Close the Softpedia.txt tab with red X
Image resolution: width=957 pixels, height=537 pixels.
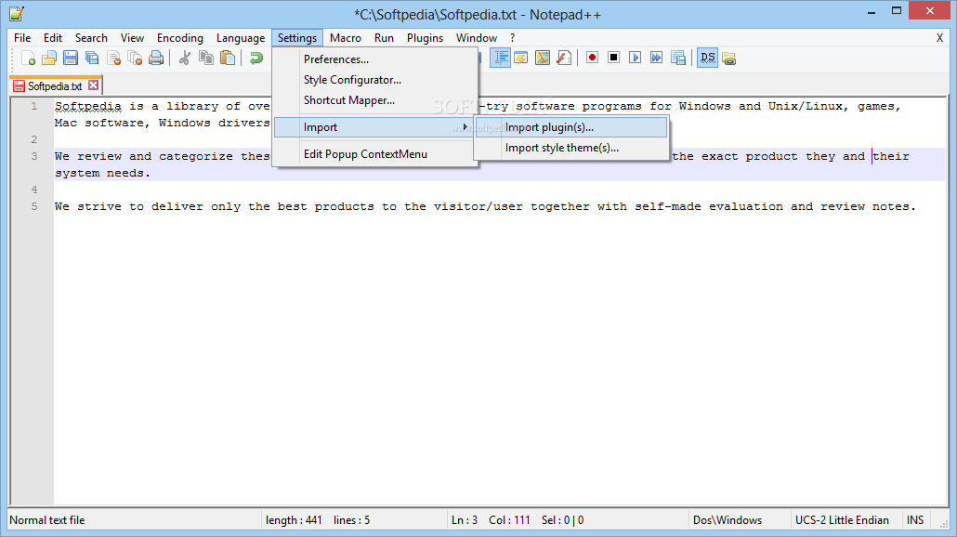94,85
